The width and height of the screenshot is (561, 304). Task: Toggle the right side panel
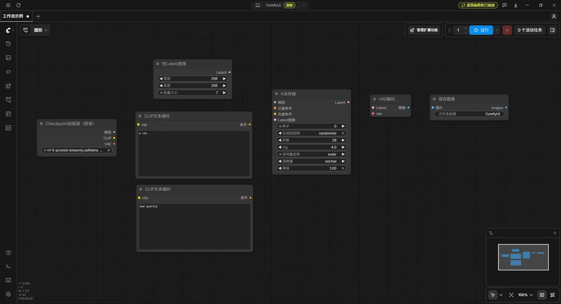[x=553, y=30]
